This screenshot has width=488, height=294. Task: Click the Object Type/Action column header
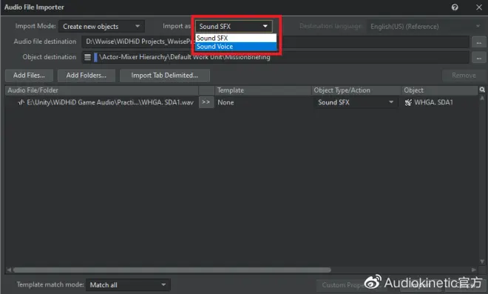click(x=356, y=90)
